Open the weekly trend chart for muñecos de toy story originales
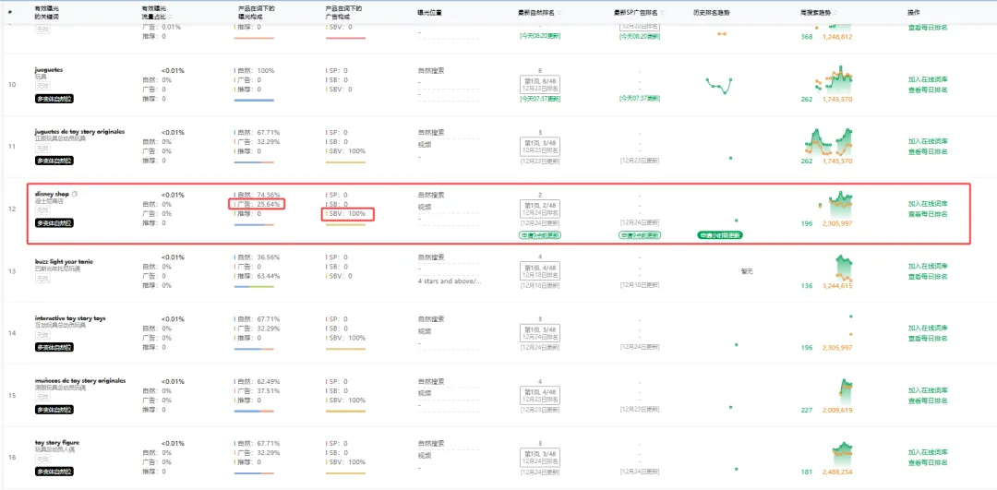This screenshot has width=997, height=490. (x=846, y=391)
